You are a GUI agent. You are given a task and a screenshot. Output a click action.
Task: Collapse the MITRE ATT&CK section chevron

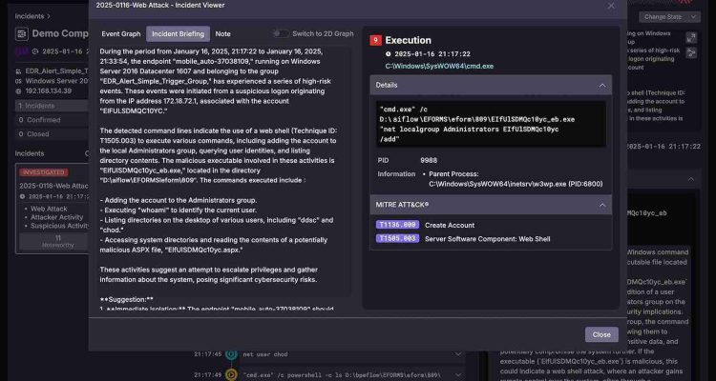602,205
